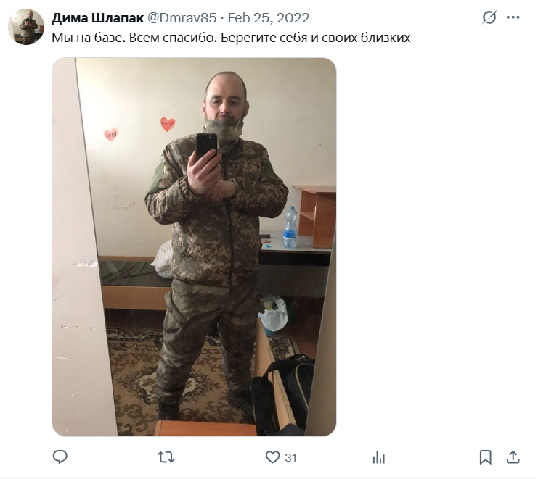Click the Grok explain icon
Viewport: 538px width, 479px height.
click(489, 17)
